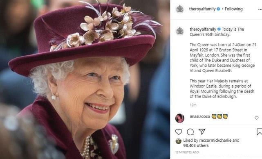Select the 12m timestamp under the caption
This screenshot has height=159, width=262.
pos(193,105)
